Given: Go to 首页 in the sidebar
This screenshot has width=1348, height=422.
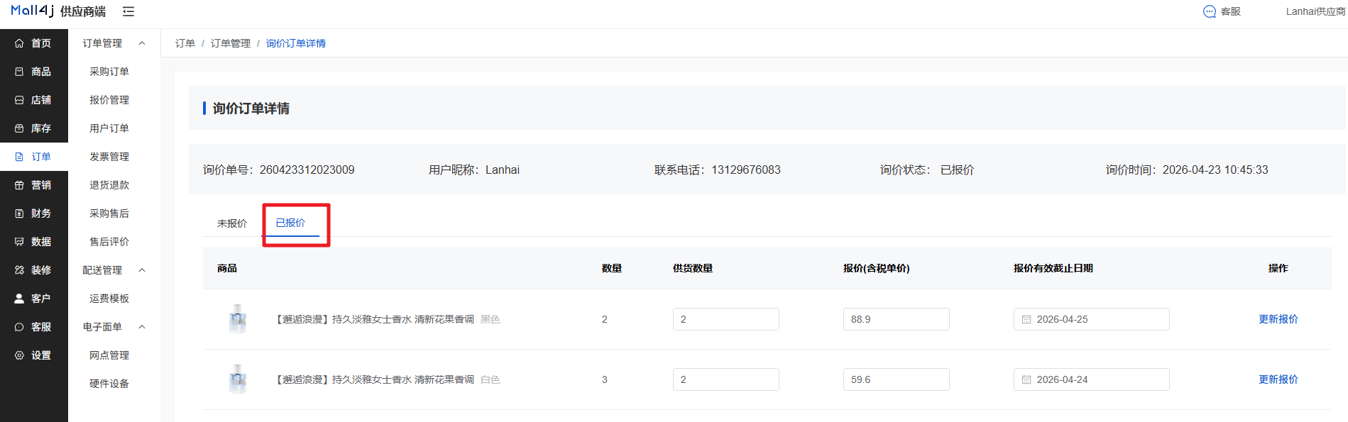Looking at the screenshot, I should click(34, 43).
